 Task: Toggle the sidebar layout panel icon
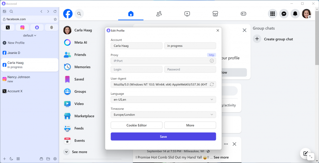[4, 12]
